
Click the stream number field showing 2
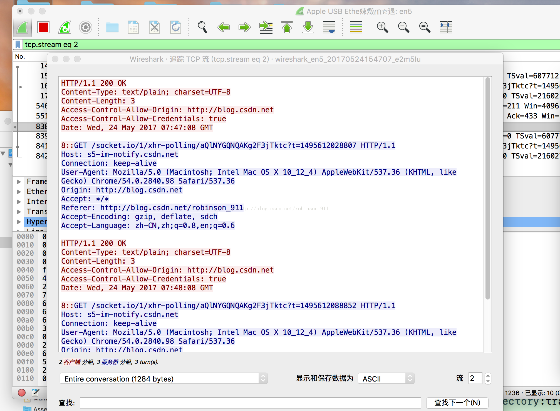coord(475,378)
